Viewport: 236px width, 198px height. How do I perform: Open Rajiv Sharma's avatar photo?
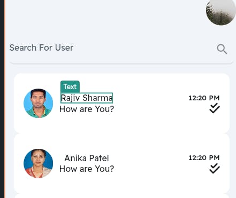(x=38, y=103)
